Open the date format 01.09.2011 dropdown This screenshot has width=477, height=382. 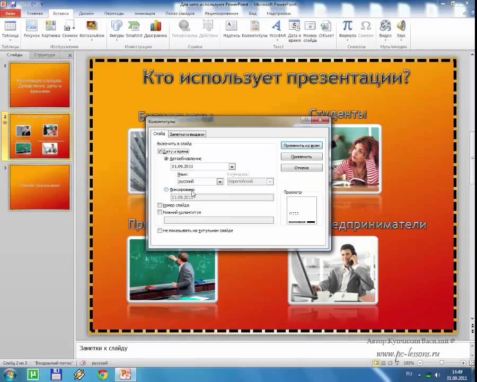tap(232, 167)
